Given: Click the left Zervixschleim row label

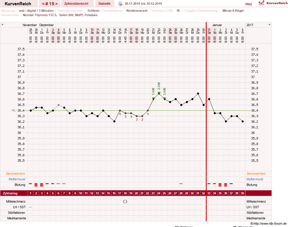Looking at the screenshot, I should (16, 174).
